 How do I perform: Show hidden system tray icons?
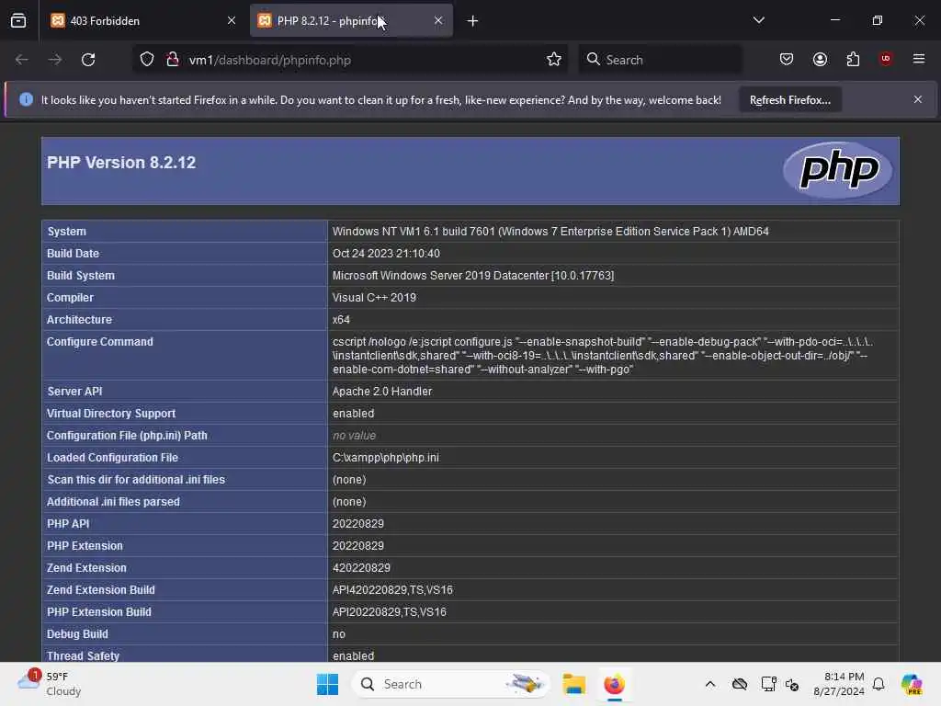710,684
